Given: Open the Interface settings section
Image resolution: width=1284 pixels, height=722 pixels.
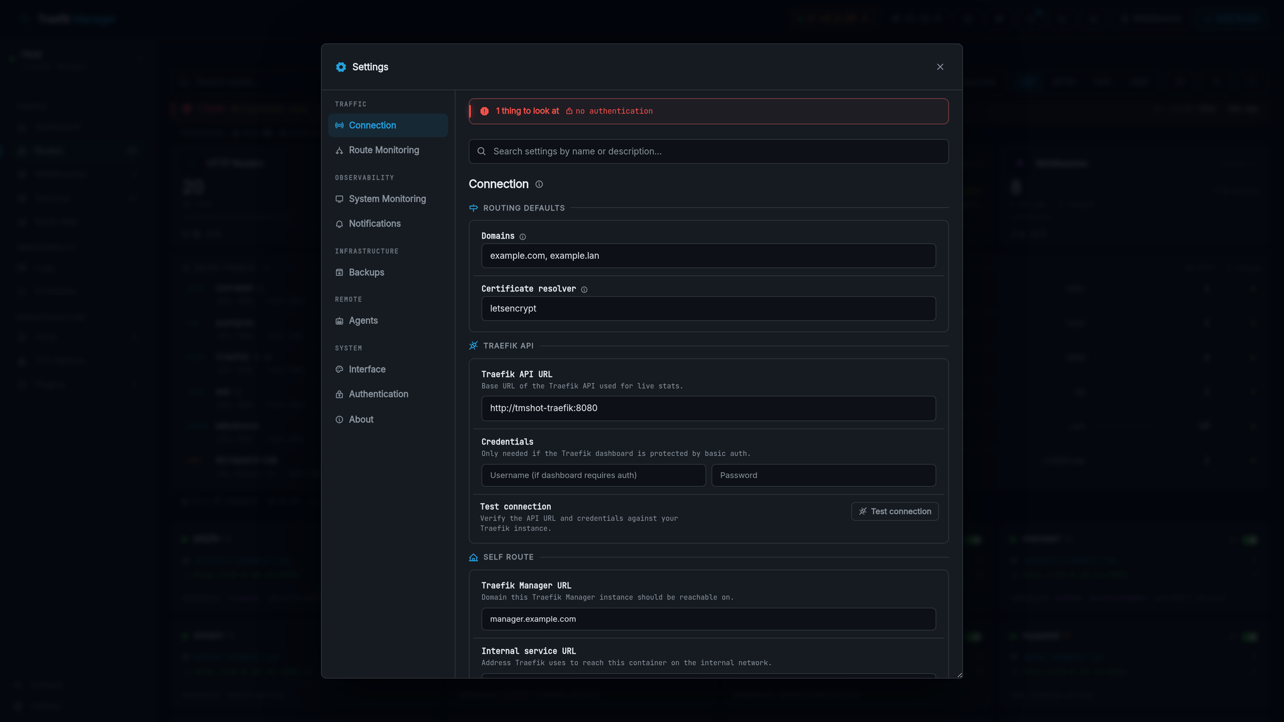Looking at the screenshot, I should pyautogui.click(x=388, y=370).
